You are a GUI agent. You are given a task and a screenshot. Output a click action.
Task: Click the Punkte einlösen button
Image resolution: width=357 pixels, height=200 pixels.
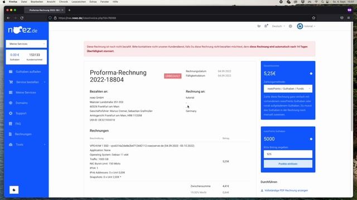coord(288,164)
